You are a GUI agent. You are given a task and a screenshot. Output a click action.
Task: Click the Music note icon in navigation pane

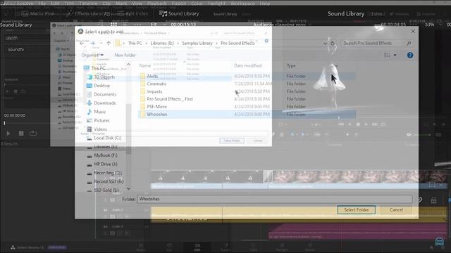pyautogui.click(x=89, y=112)
